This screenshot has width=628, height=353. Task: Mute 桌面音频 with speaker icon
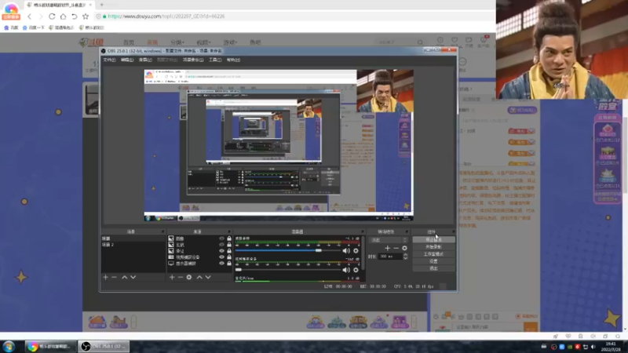point(346,250)
